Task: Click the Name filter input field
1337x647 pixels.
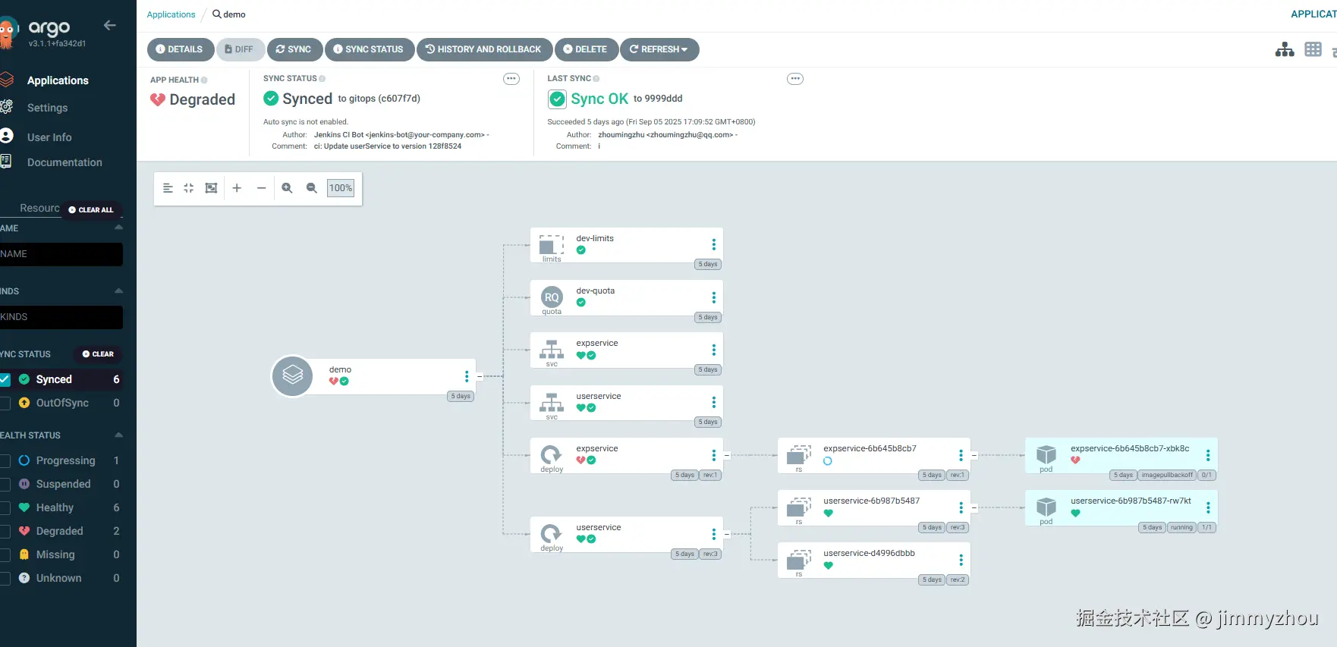Action: [61, 254]
